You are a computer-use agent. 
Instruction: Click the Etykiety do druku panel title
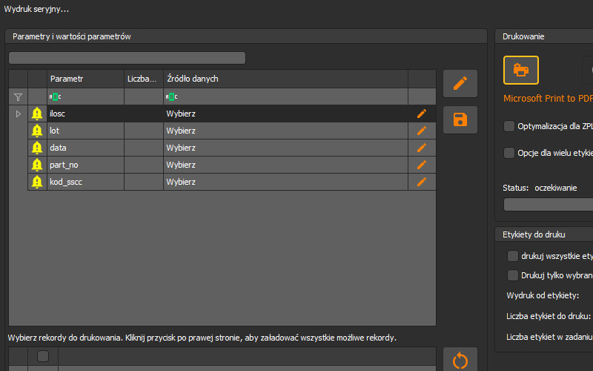(x=534, y=234)
